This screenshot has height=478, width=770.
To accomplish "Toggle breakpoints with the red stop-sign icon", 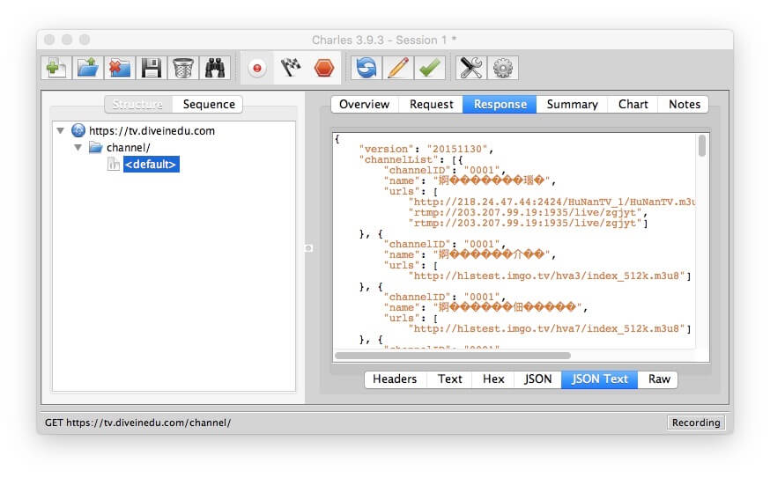I will 323,68.
